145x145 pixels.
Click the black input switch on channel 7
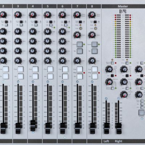click(x=80, y=22)
